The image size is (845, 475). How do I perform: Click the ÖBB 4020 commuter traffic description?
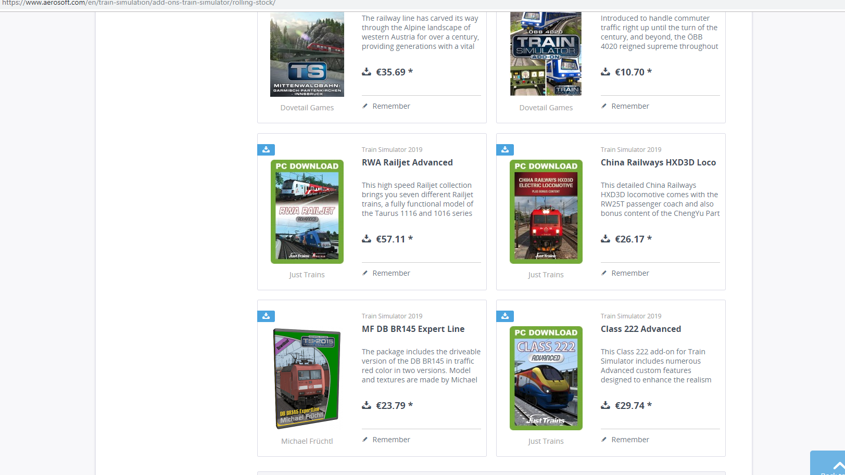point(660,32)
